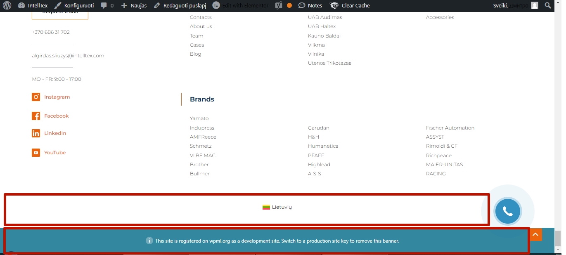This screenshot has height=255, width=566.
Task: Open the YouTube text link
Action: (x=55, y=153)
